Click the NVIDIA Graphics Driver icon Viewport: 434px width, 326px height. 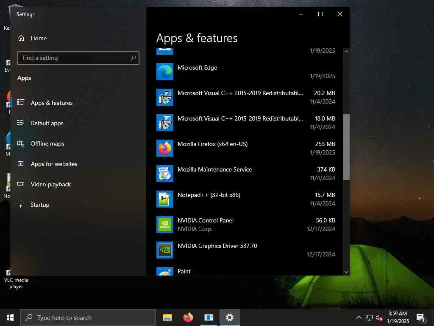pos(165,250)
